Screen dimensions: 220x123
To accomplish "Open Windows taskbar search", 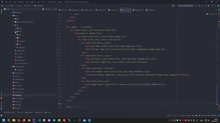I will tap(9, 120).
